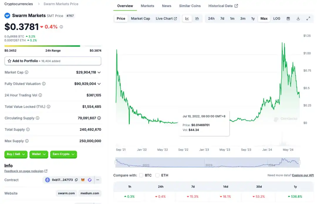The height and width of the screenshot is (204, 317).
Task: Open the Similar Coins tab
Action: [190, 6]
